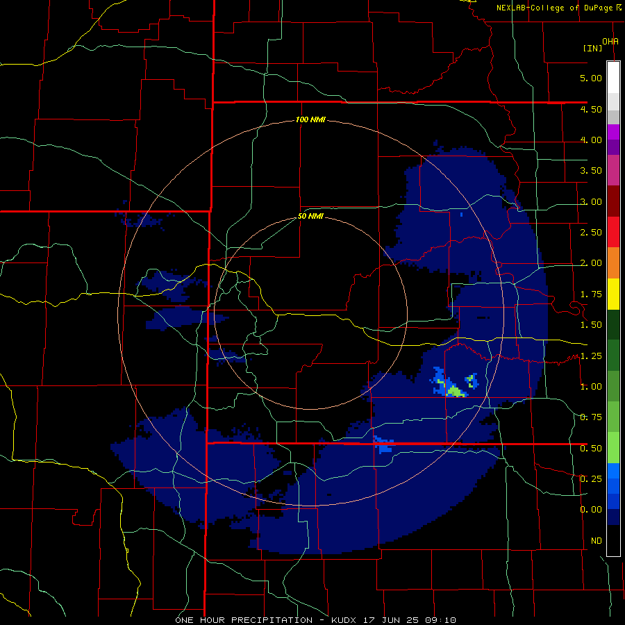Pick the yellow swatch in the scale
This screenshot has height=625, width=625.
point(613,294)
